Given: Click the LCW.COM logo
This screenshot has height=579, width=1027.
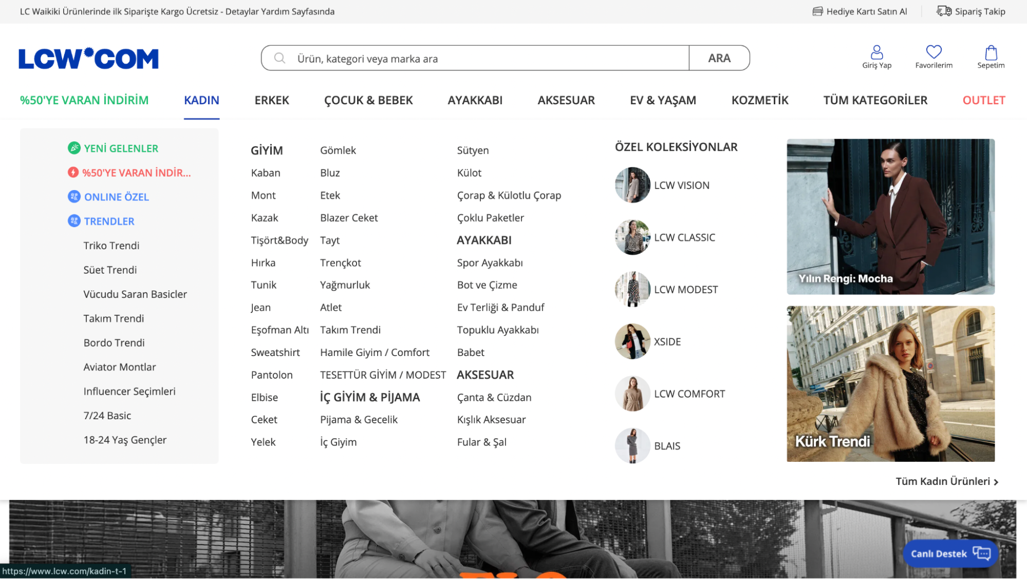Looking at the screenshot, I should pos(88,58).
